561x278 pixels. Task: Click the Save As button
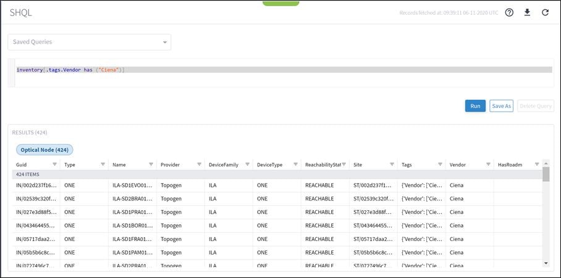point(501,106)
